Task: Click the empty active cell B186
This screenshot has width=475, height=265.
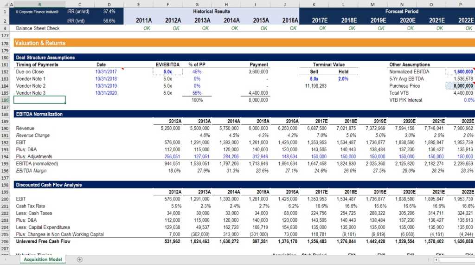Action: (x=39, y=100)
